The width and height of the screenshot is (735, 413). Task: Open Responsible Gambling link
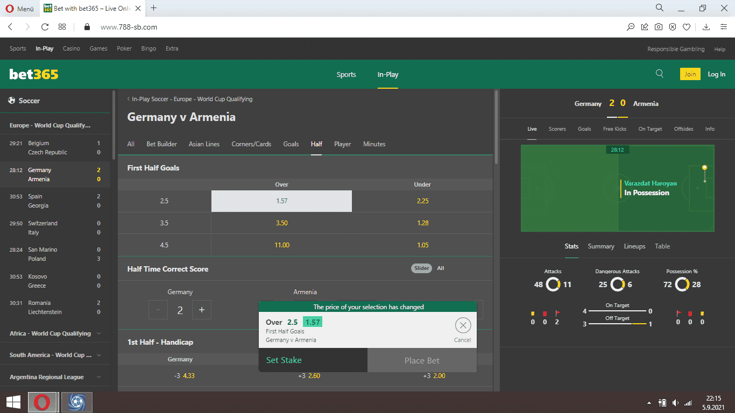point(676,49)
